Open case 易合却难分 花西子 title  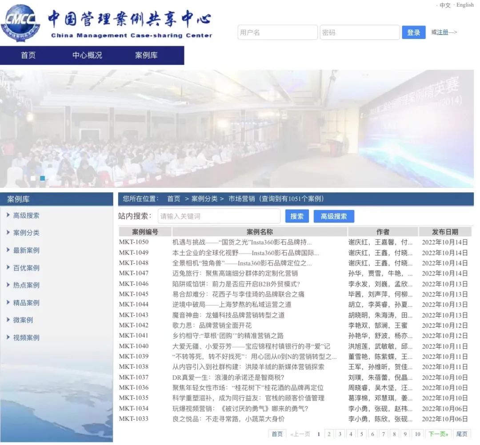(238, 294)
